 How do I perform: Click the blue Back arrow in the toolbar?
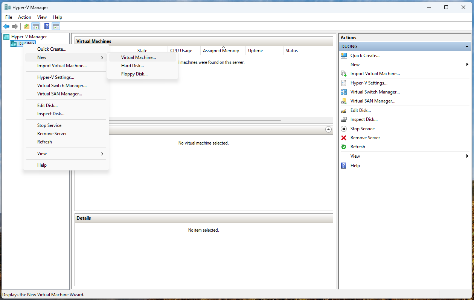point(6,26)
